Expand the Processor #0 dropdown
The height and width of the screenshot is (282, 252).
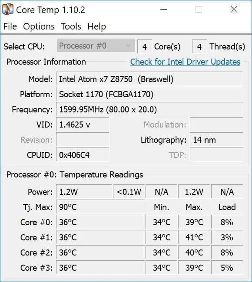[x=96, y=46]
